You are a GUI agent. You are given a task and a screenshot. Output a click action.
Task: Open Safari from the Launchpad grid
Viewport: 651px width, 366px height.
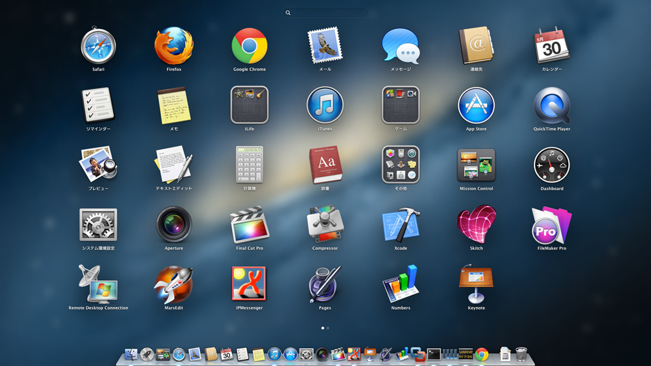tap(98, 46)
